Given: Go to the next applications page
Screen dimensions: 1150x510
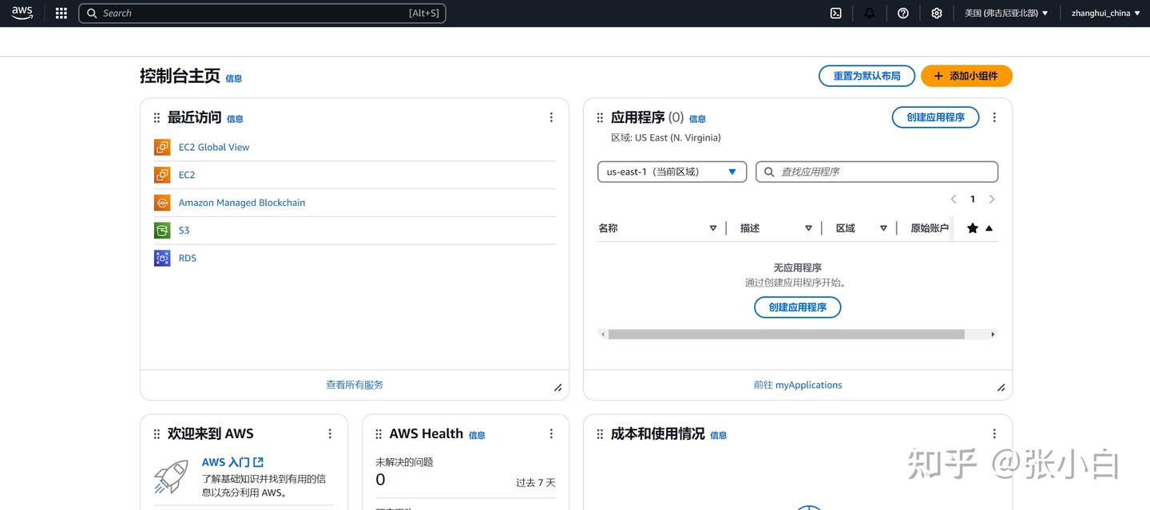Looking at the screenshot, I should tap(992, 200).
